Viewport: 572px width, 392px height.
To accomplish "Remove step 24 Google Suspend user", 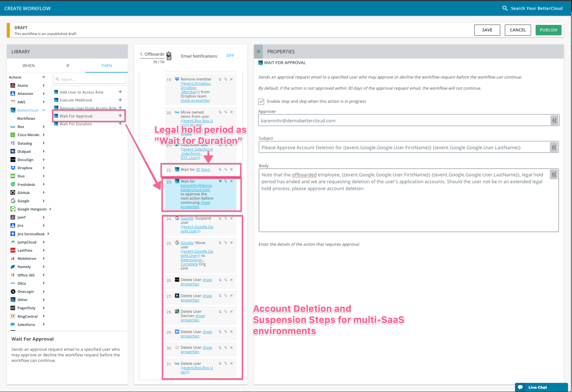I will point(231,218).
